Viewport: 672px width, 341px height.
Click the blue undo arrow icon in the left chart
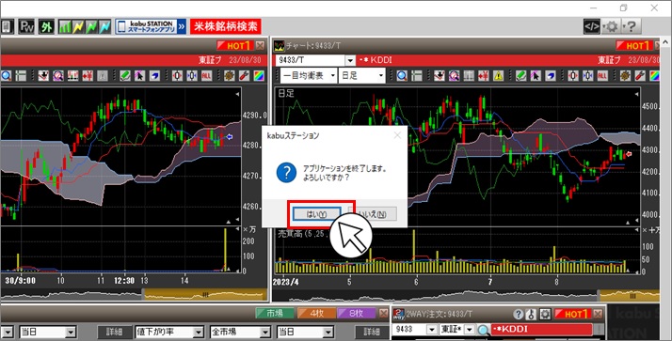pyautogui.click(x=153, y=76)
